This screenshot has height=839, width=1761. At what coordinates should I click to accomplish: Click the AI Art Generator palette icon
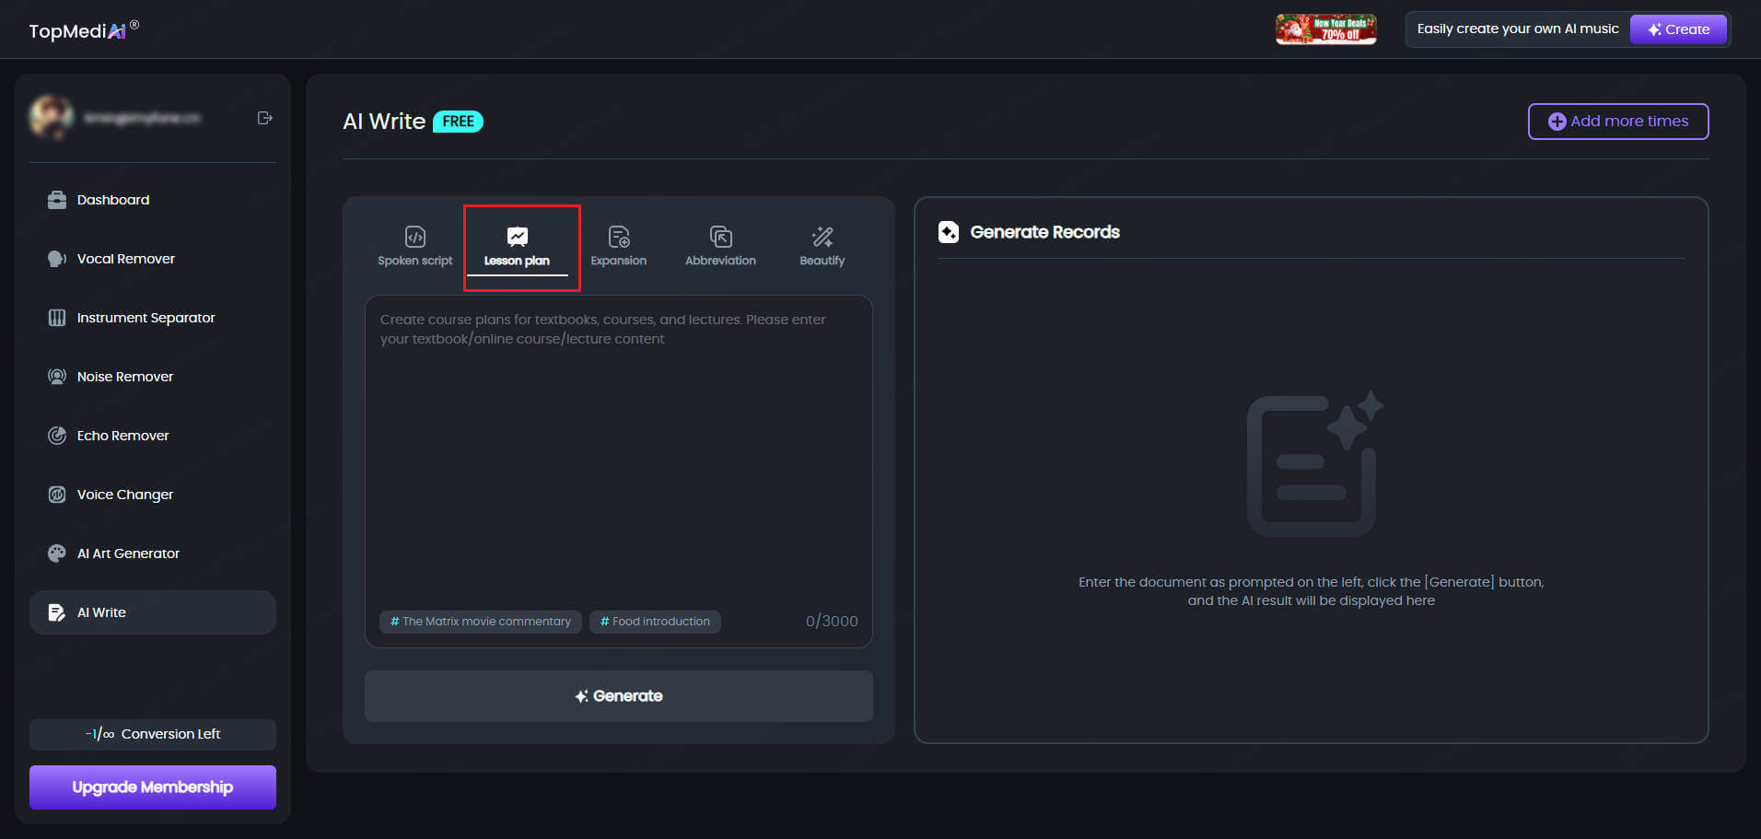57,554
